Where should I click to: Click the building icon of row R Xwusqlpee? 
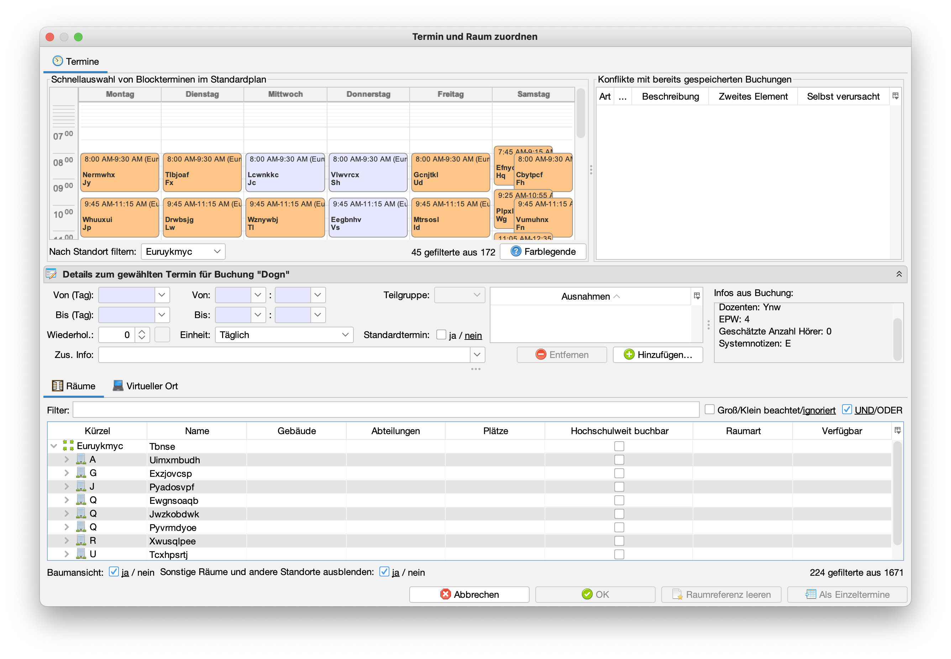coord(81,541)
